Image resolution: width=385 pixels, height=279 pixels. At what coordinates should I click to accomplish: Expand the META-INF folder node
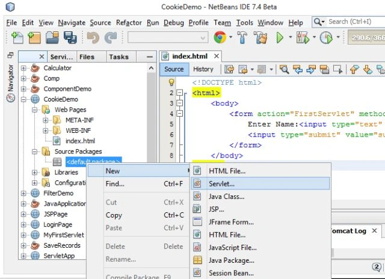[46, 120]
